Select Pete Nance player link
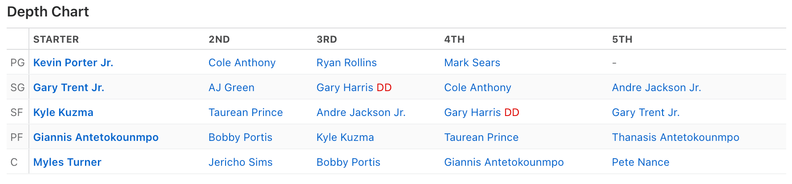The width and height of the screenshot is (792, 184). click(640, 162)
